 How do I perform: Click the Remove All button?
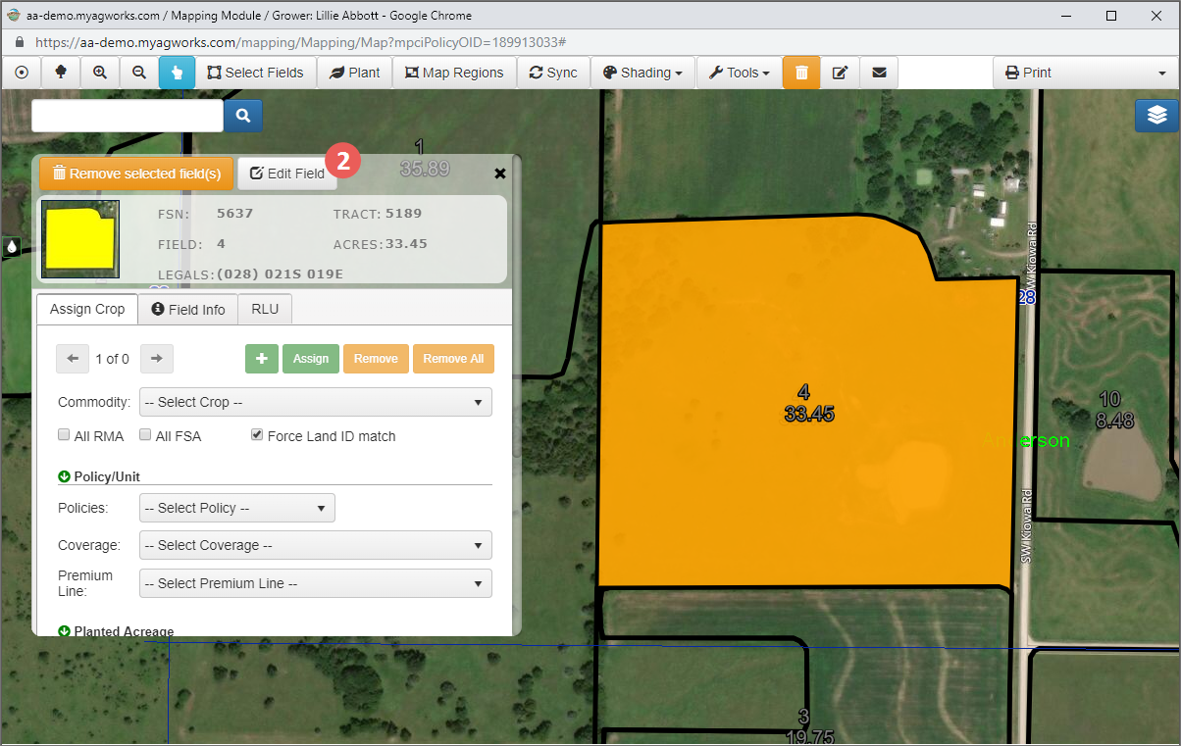pyautogui.click(x=453, y=359)
